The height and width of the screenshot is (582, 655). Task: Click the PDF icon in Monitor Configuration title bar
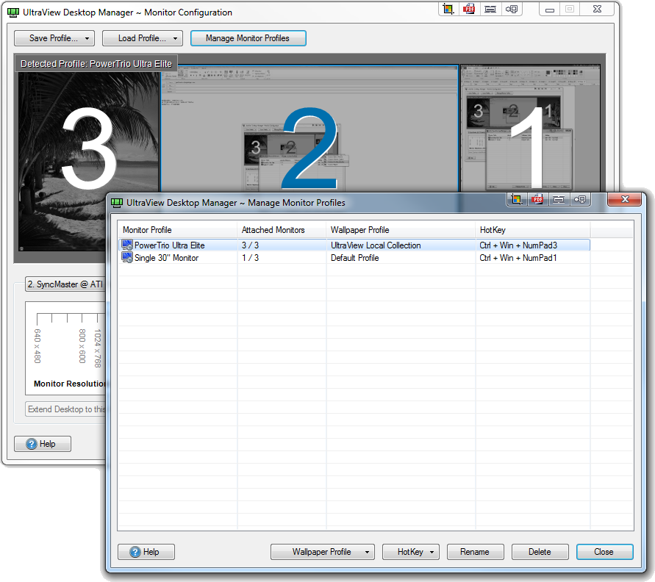tap(469, 9)
